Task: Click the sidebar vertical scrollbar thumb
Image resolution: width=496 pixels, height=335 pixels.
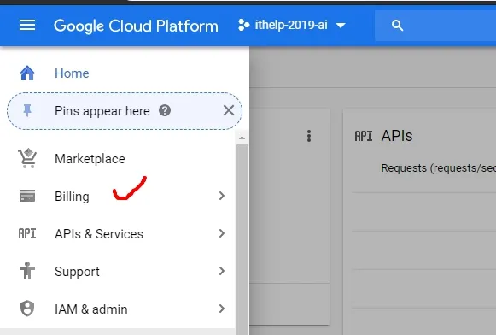Action: [242, 239]
